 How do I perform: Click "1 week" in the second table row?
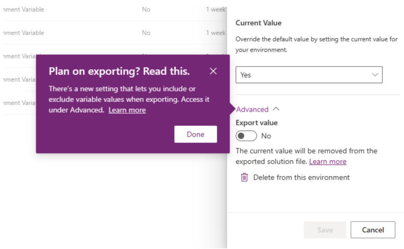pos(216,33)
